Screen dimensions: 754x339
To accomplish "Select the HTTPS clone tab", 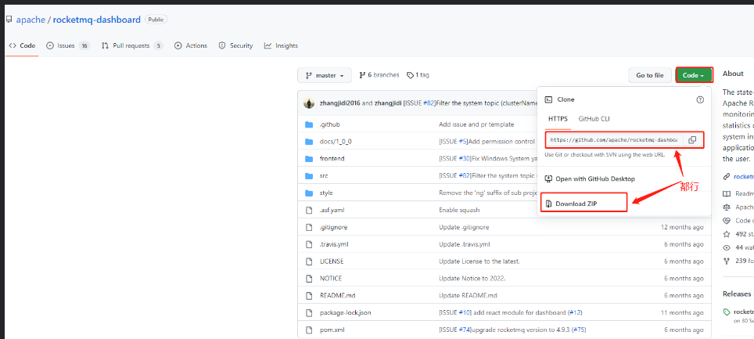I will (x=558, y=119).
